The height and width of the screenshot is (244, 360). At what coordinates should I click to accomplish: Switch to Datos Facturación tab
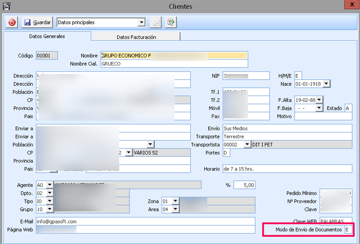[136, 37]
